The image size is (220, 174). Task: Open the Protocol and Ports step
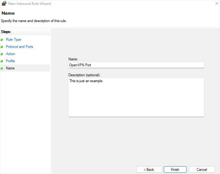19,47
